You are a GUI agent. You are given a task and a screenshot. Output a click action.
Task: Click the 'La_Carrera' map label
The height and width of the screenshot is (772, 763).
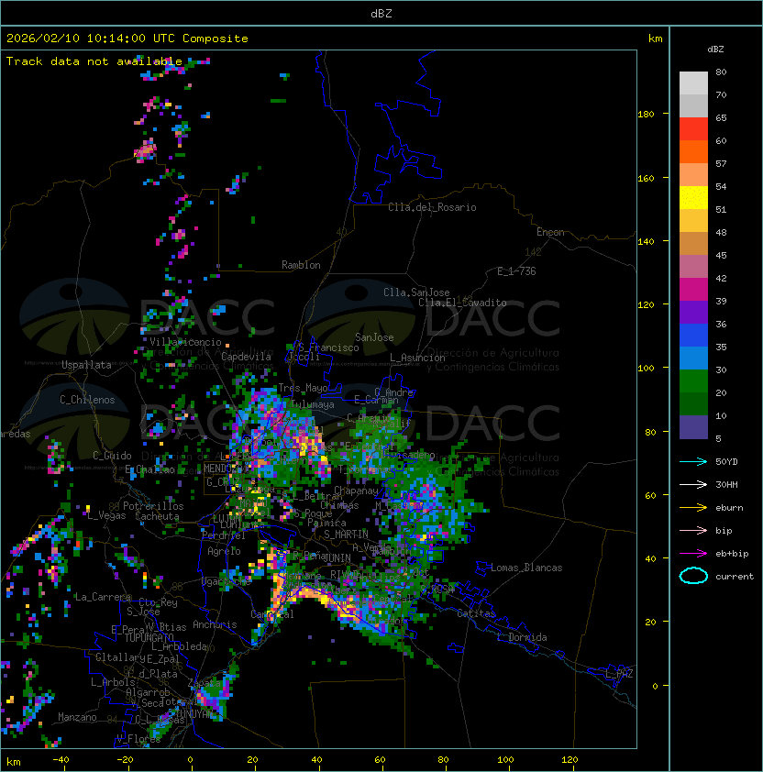tap(102, 597)
